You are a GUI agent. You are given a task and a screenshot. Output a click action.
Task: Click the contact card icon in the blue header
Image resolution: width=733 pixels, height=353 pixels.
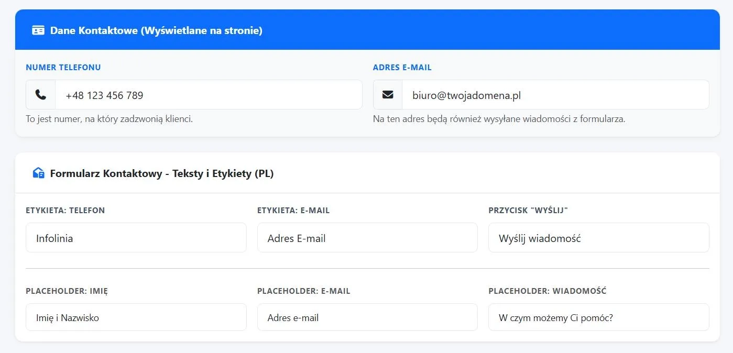point(38,30)
